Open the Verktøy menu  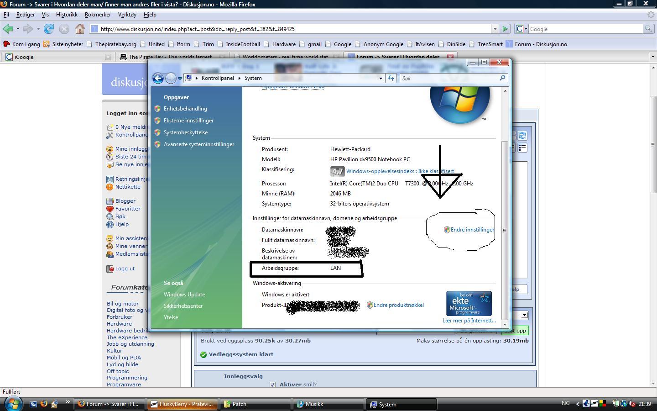pyautogui.click(x=127, y=15)
